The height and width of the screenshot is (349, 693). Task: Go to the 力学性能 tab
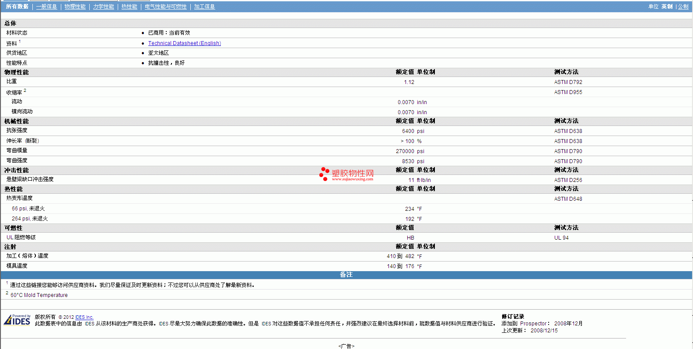[103, 7]
